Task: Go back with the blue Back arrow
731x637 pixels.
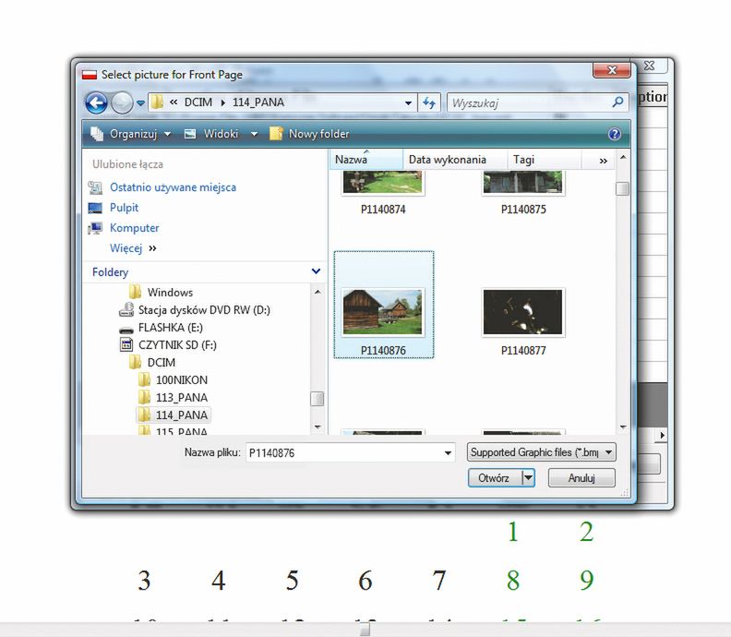Action: tap(97, 102)
